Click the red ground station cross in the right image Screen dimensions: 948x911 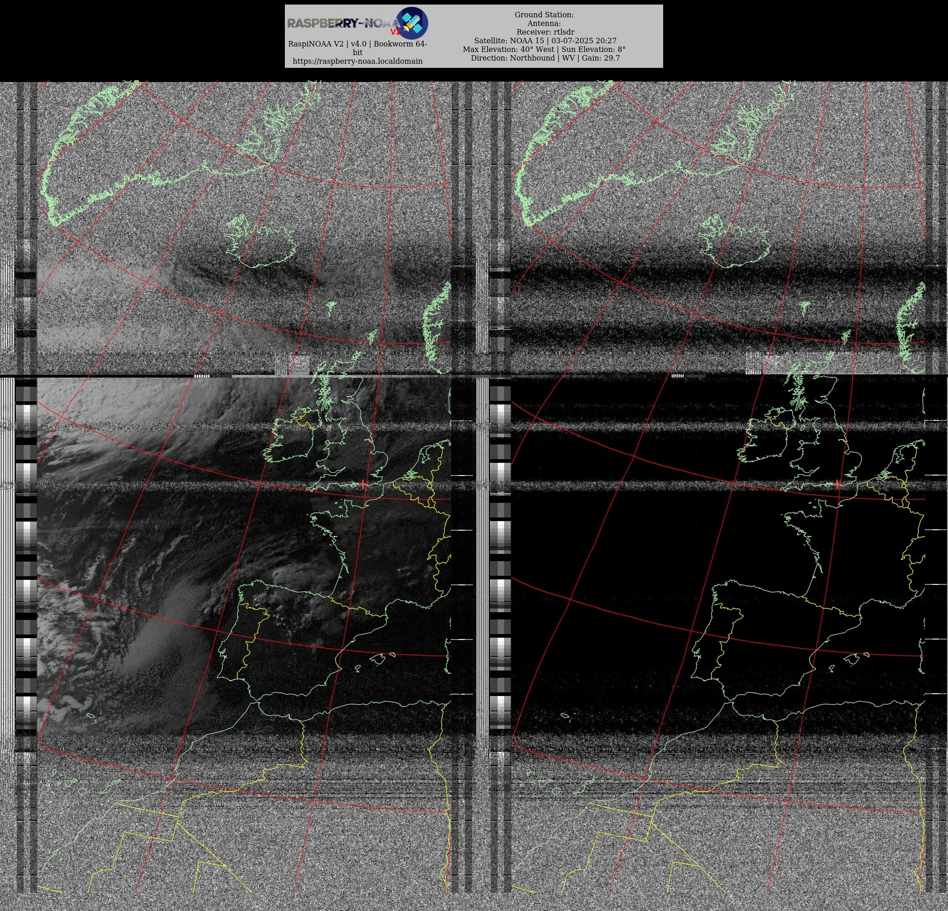pyautogui.click(x=837, y=484)
